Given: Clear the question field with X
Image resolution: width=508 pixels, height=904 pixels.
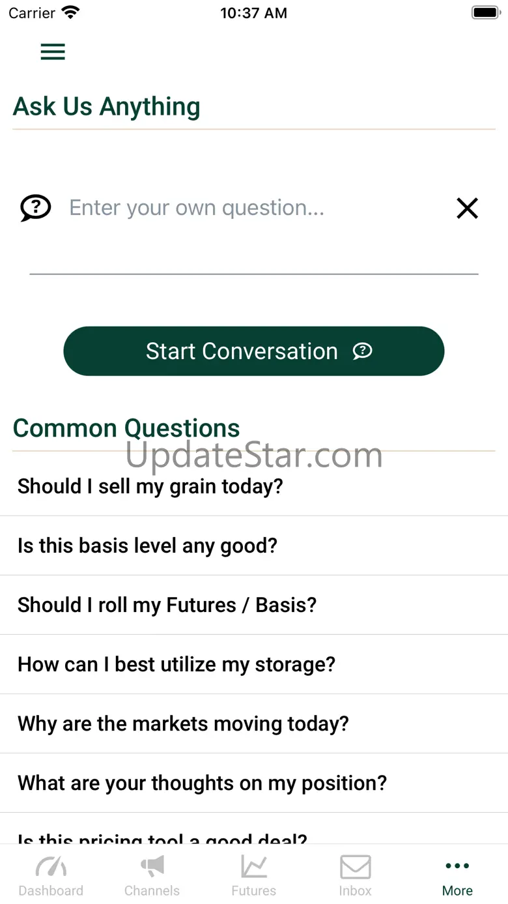Looking at the screenshot, I should tap(467, 209).
